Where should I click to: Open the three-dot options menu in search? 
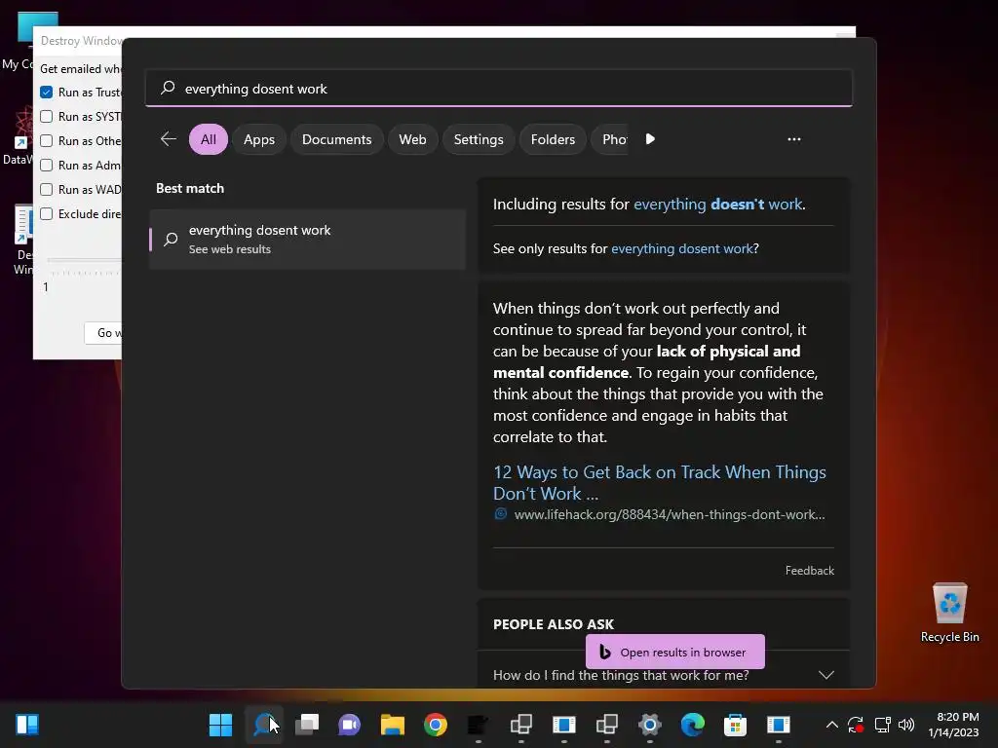click(x=793, y=139)
